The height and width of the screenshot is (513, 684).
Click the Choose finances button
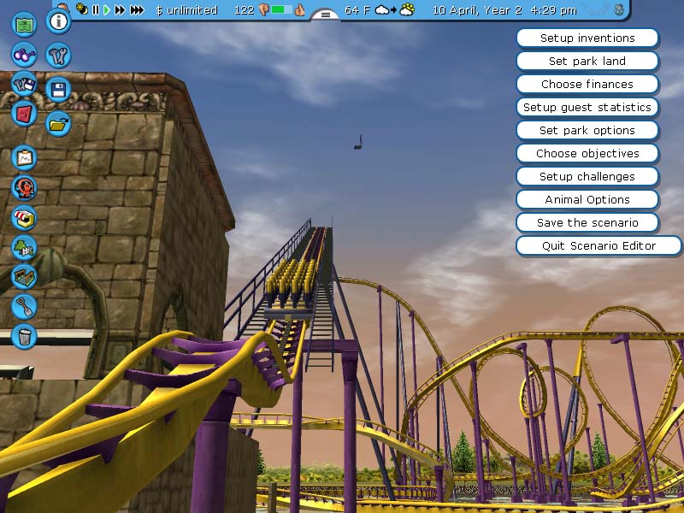587,84
